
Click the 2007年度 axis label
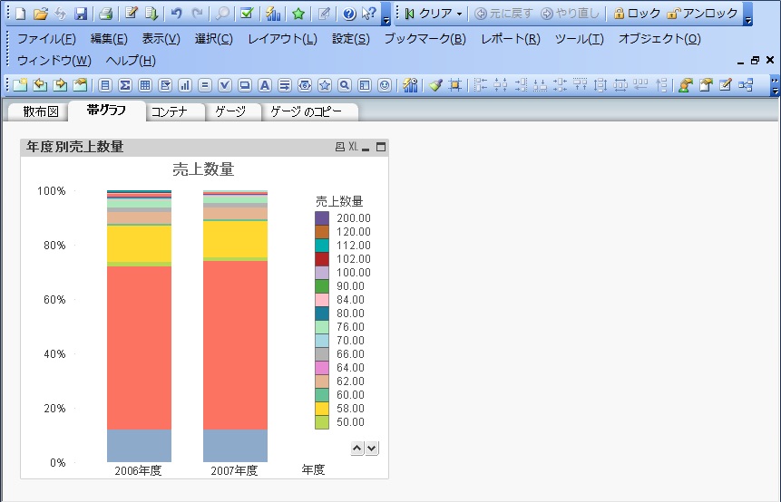[x=235, y=470]
